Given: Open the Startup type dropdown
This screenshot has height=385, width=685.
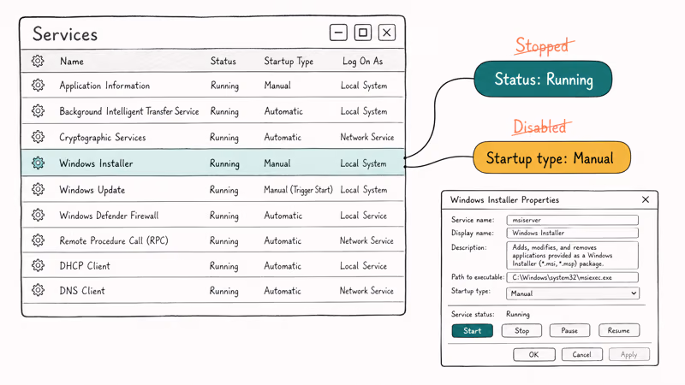Looking at the screenshot, I should [x=572, y=293].
